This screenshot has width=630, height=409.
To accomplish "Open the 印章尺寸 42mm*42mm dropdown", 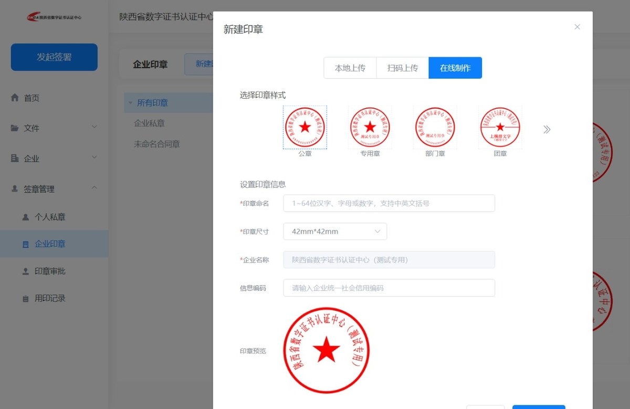I will (x=334, y=231).
